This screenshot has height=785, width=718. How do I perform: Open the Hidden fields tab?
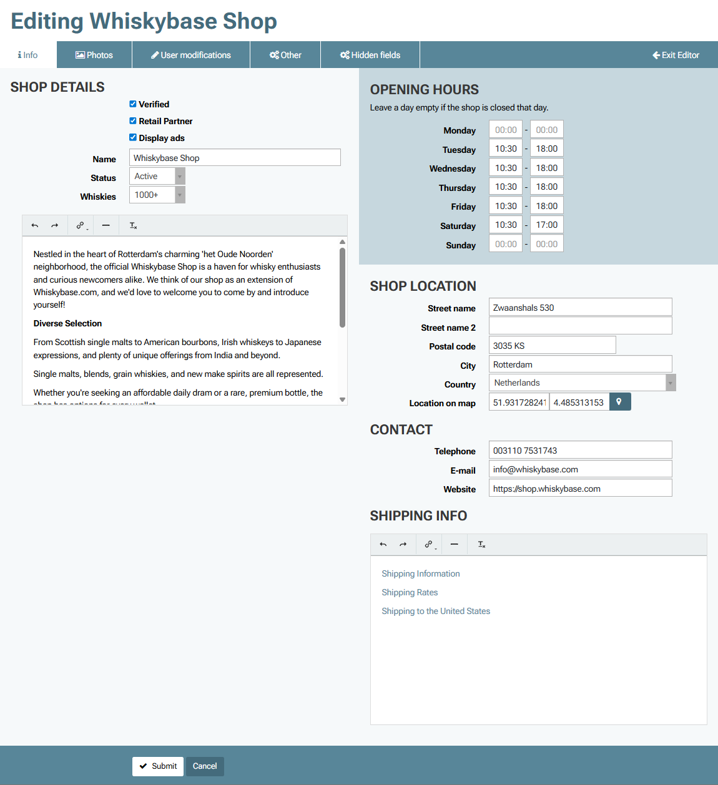(x=370, y=55)
